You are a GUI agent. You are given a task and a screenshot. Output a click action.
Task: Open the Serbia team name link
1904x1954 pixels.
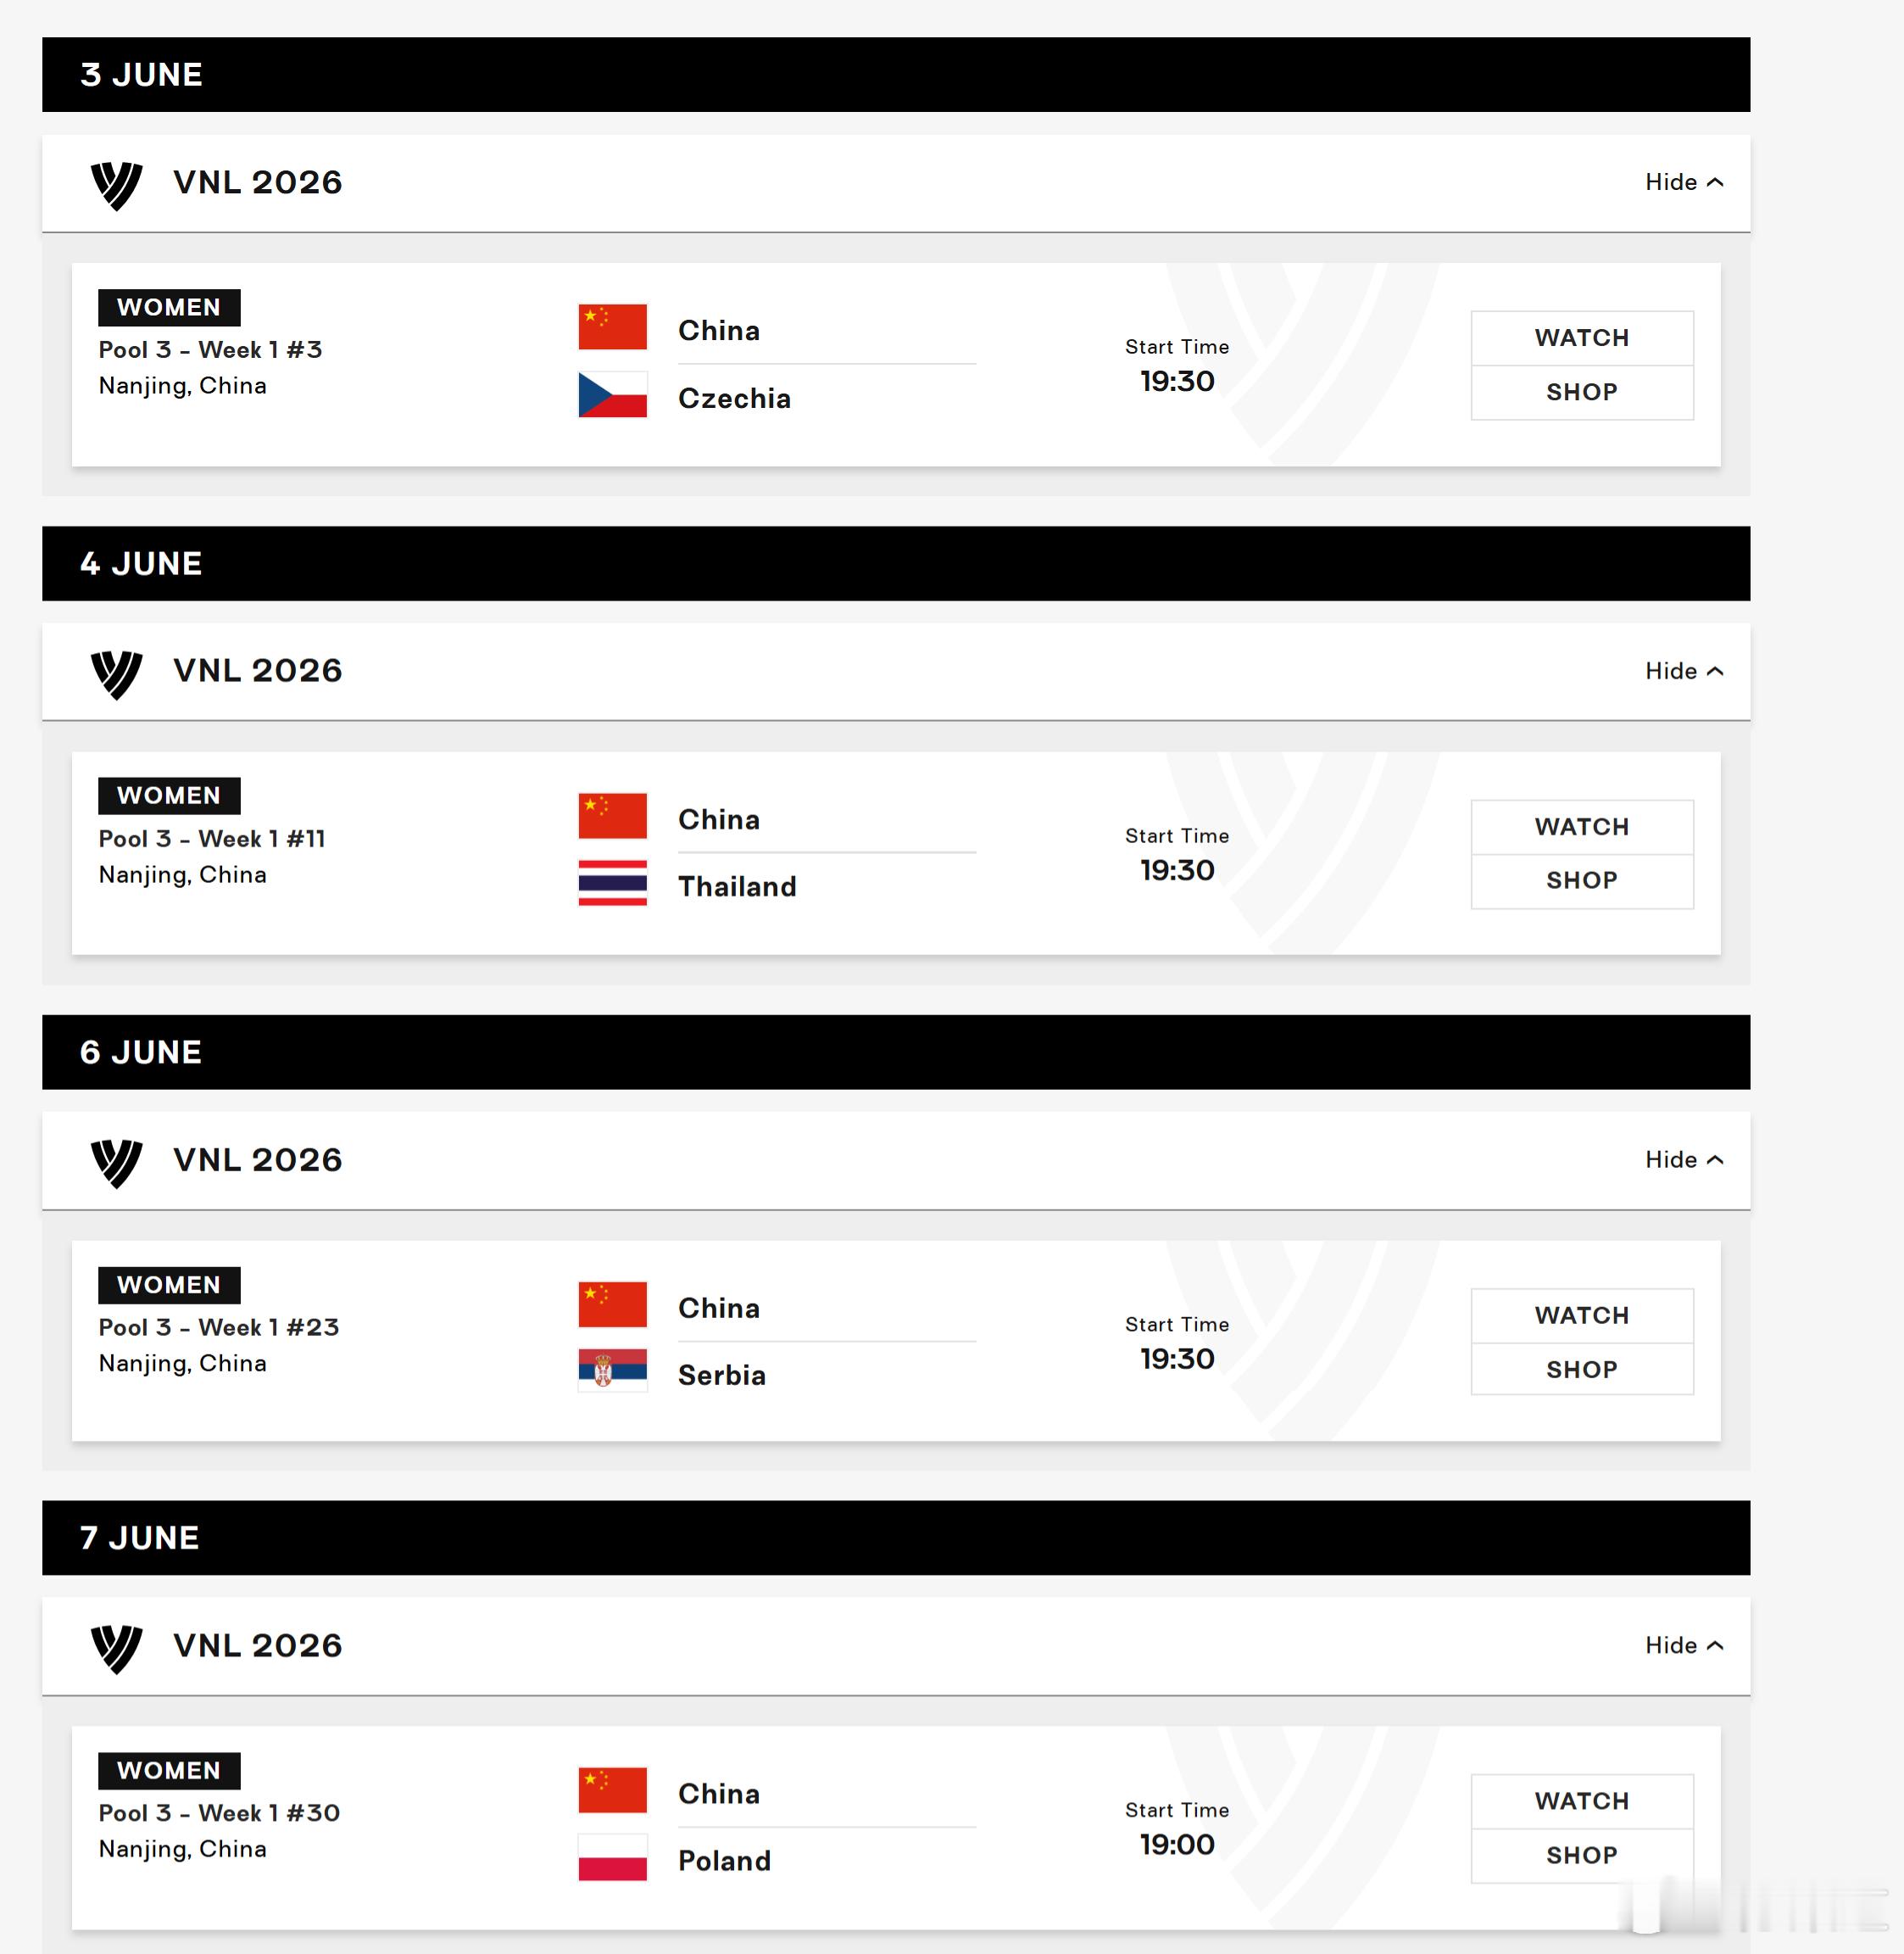click(x=722, y=1375)
